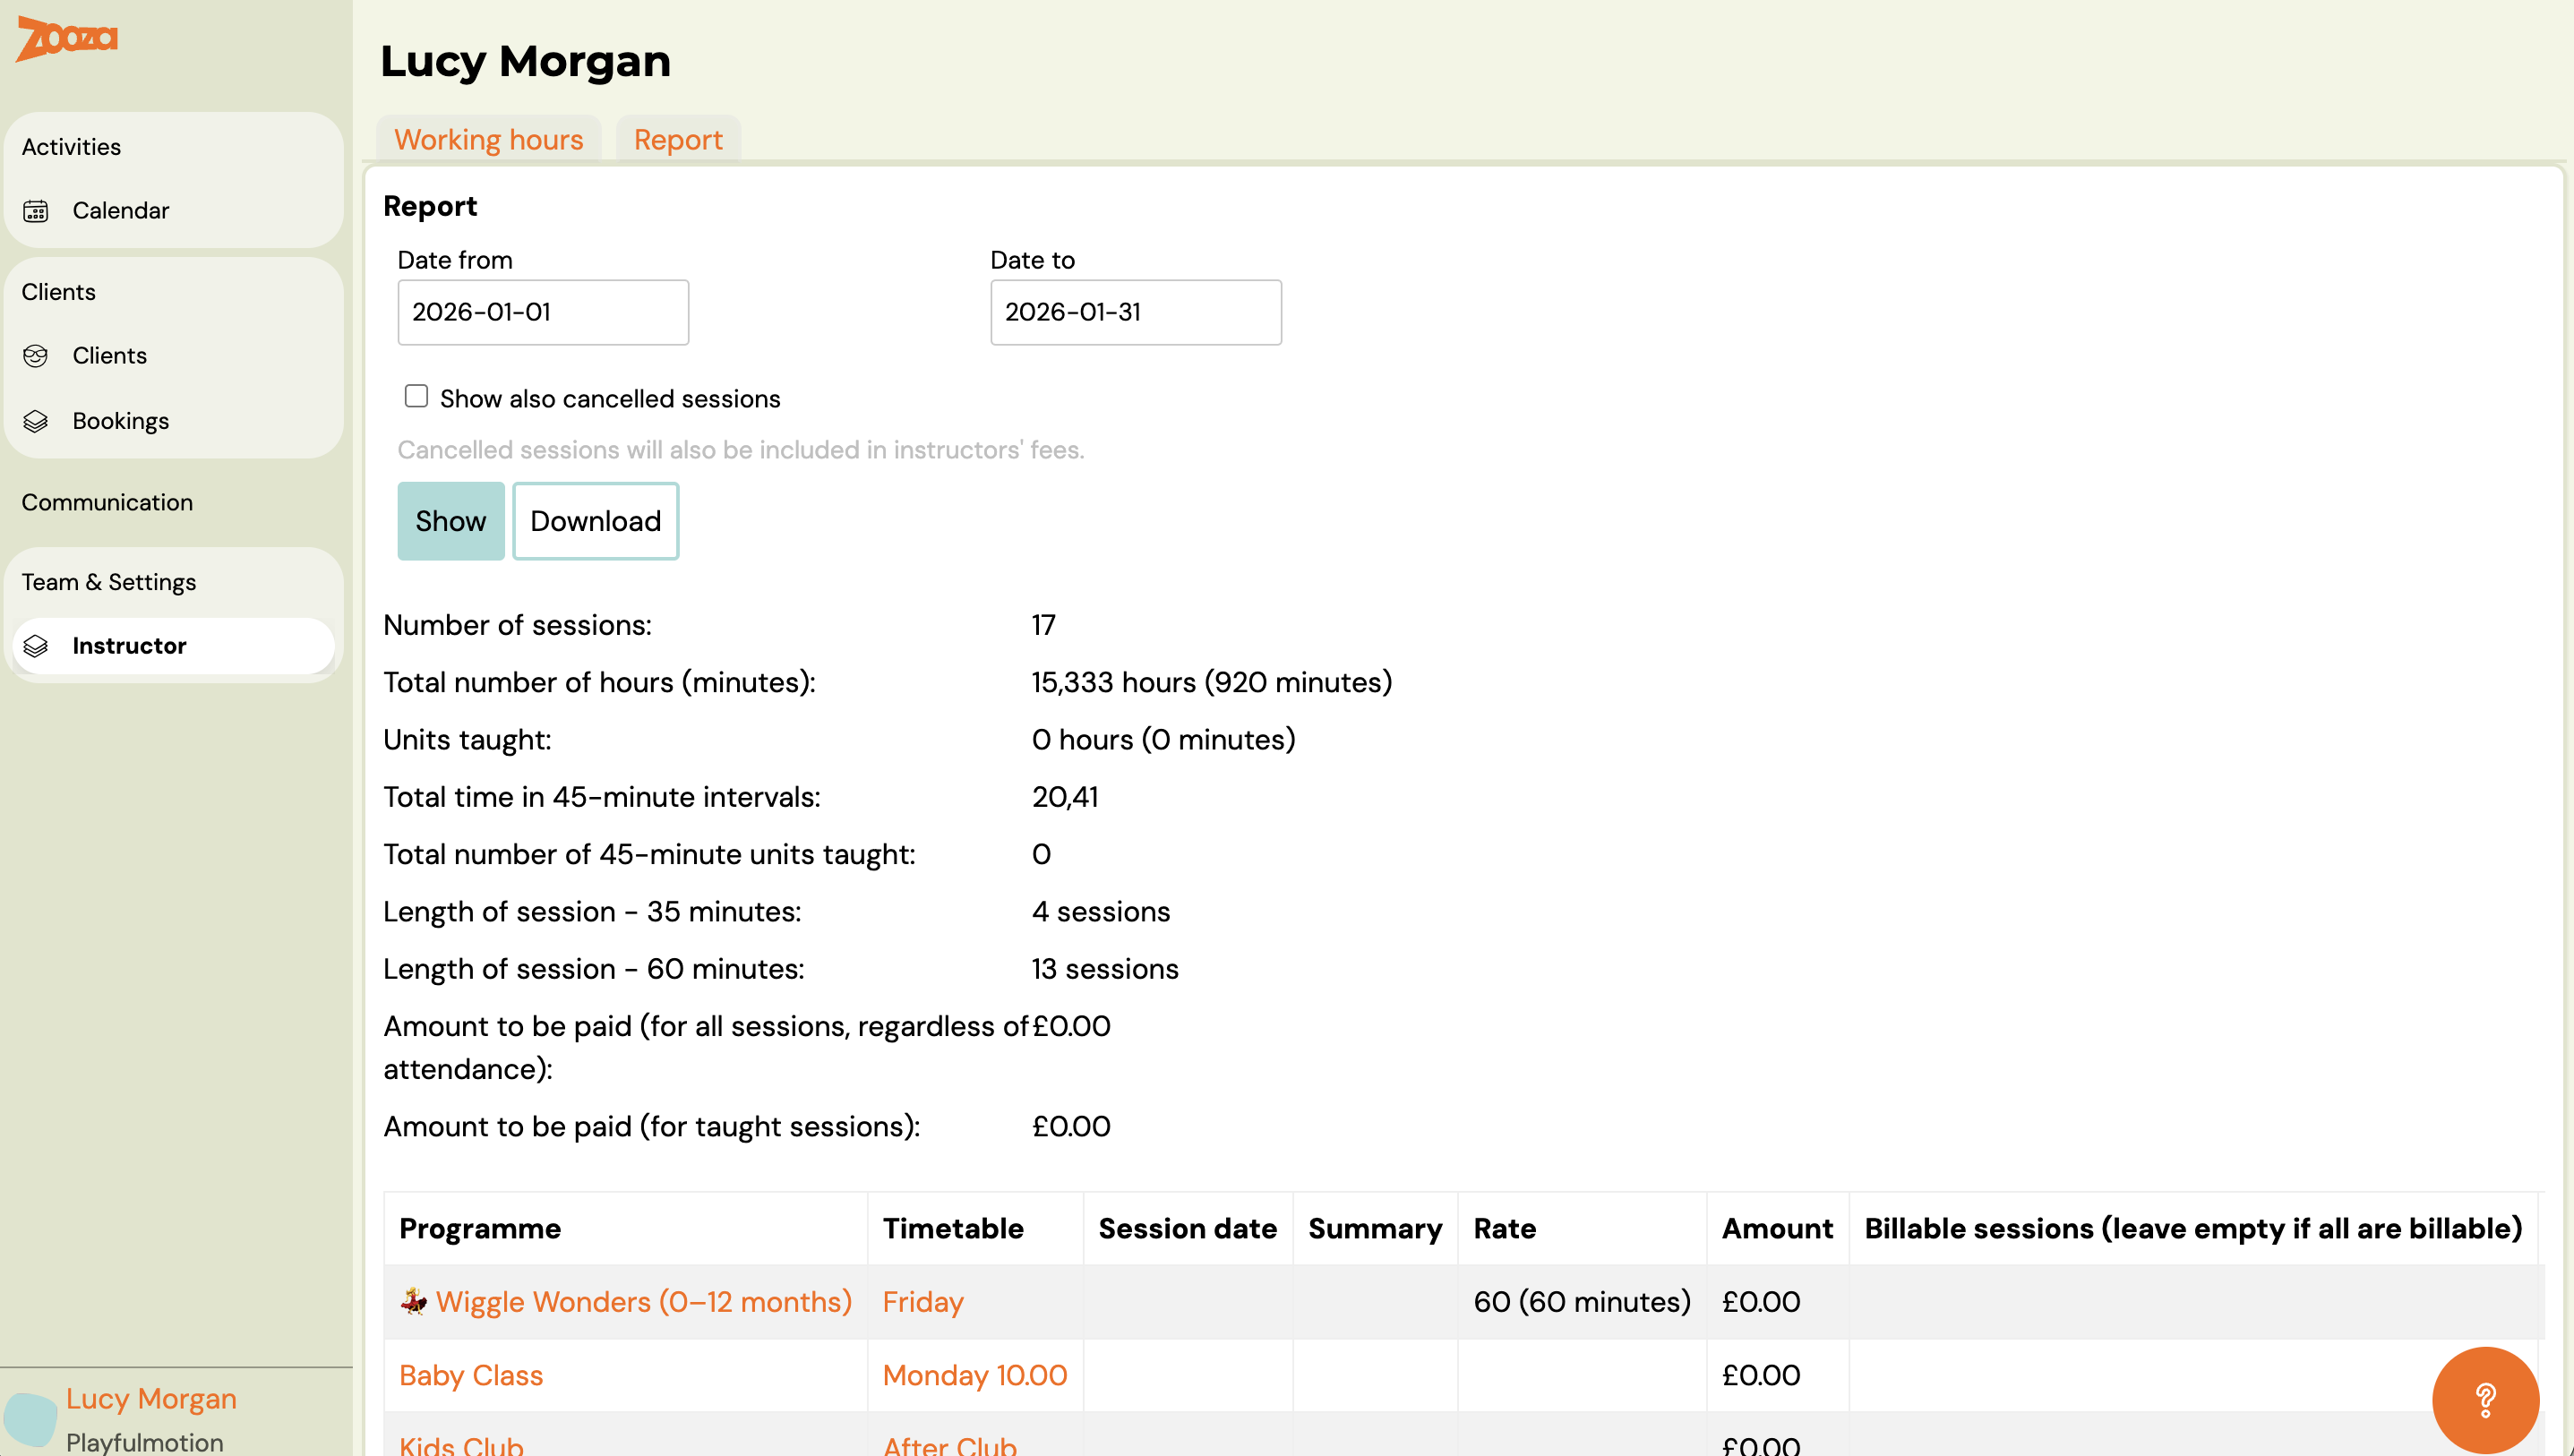Expand the Communication sidebar section
The image size is (2574, 1456).
point(107,502)
